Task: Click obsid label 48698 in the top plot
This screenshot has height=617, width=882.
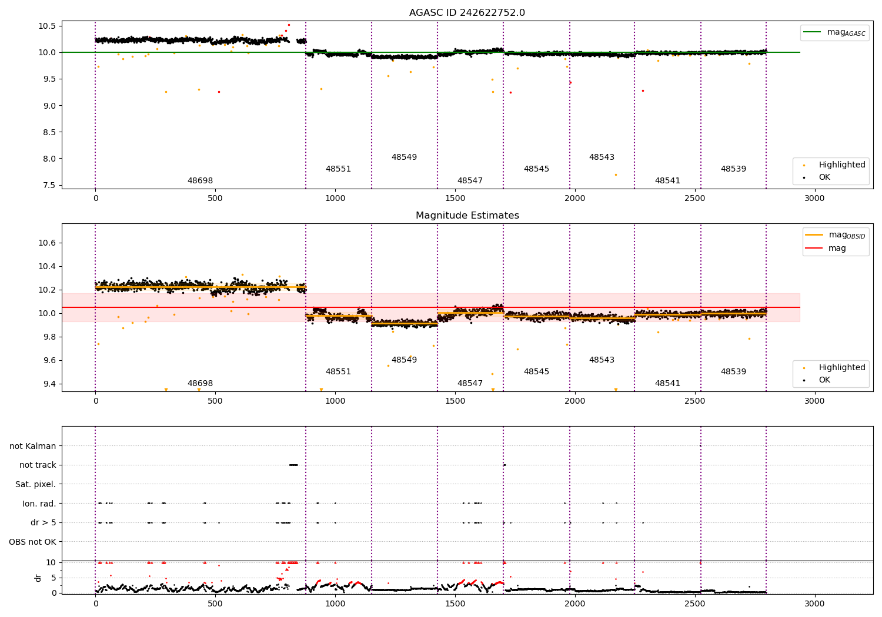Action: tap(200, 180)
